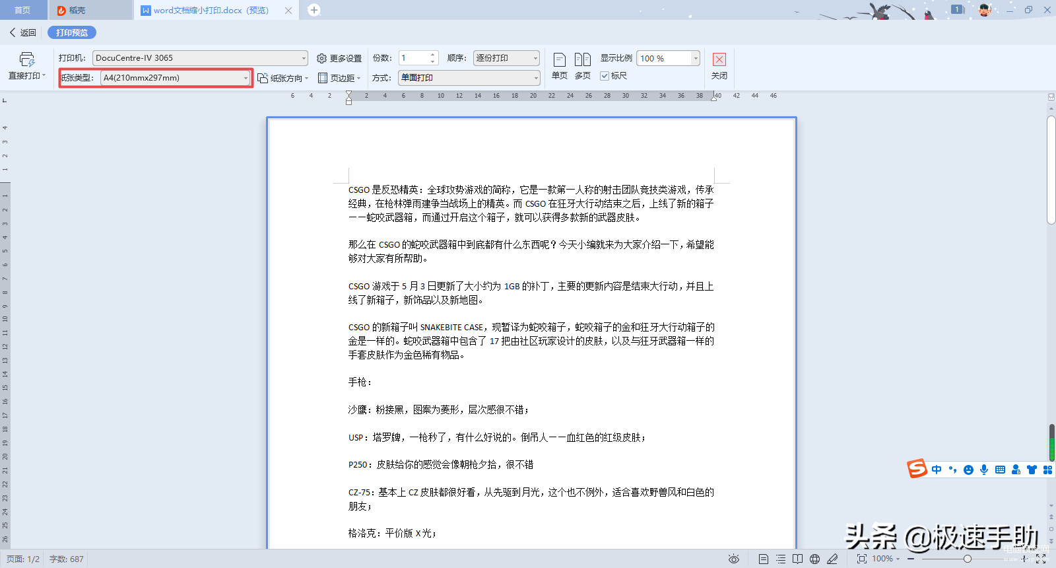Open Sogou skin shirt icon
The height and width of the screenshot is (568, 1056).
pyautogui.click(x=1032, y=470)
